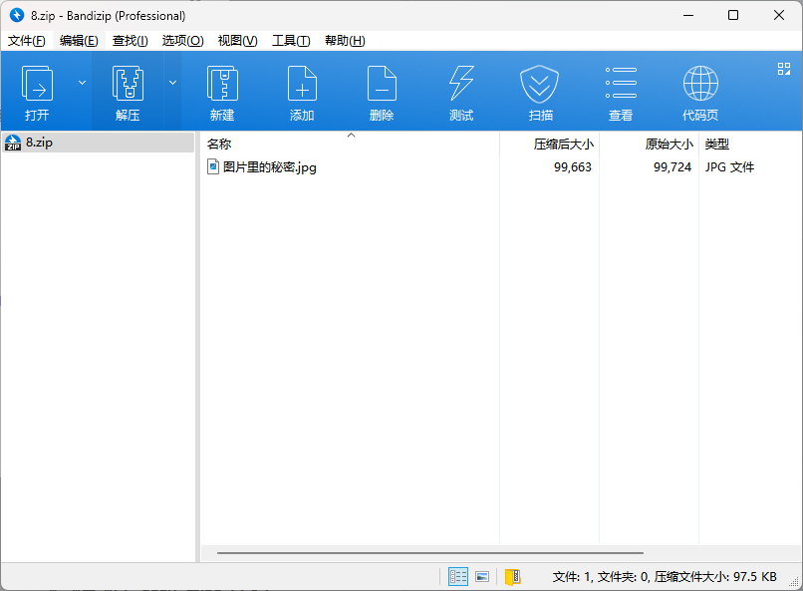Image resolution: width=803 pixels, height=591 pixels.
Task: Select 8.zip in the folder tree
Action: [x=98, y=143]
